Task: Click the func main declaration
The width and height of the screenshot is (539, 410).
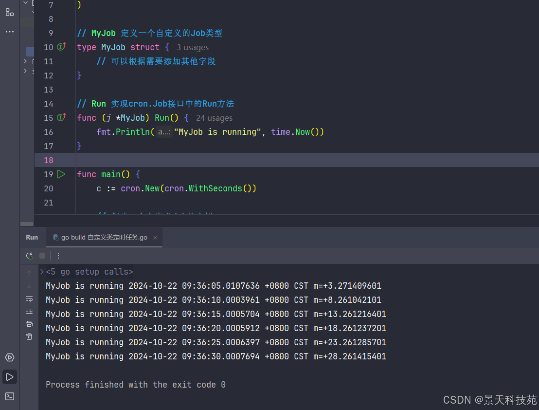Action: [x=108, y=174]
